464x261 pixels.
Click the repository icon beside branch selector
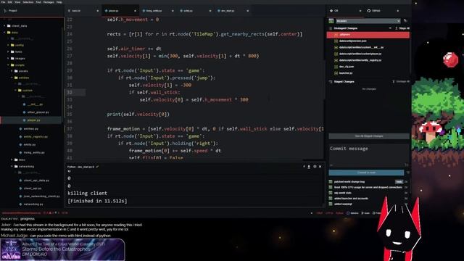(331, 21)
